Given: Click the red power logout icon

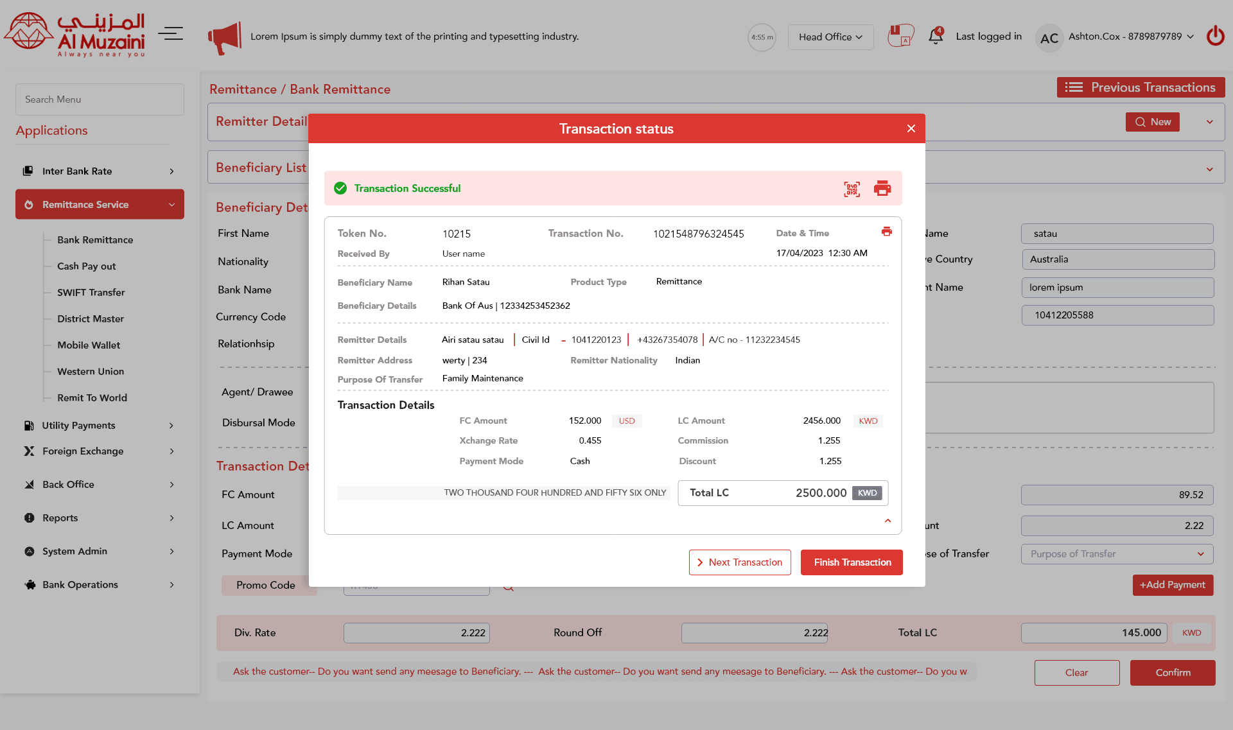Looking at the screenshot, I should 1216,35.
